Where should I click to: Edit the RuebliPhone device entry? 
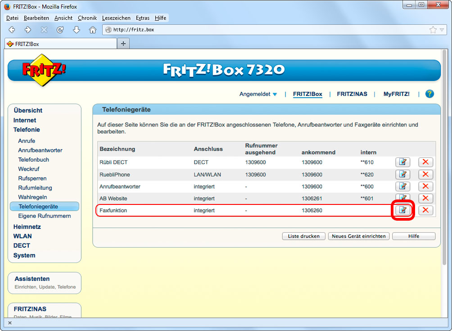point(402,174)
